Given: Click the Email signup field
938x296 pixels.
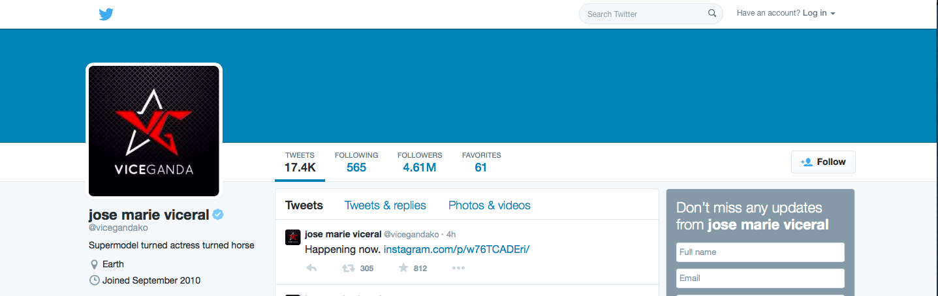Looking at the screenshot, I should [760, 278].
